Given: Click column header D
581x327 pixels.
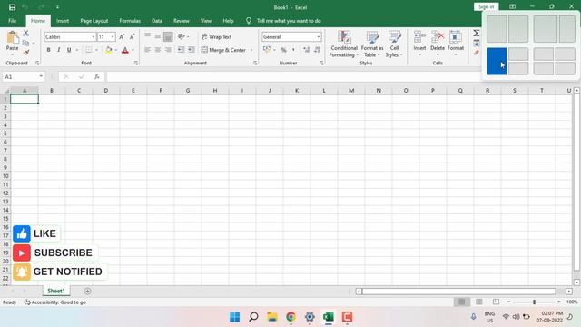Looking at the screenshot, I should 106,91.
